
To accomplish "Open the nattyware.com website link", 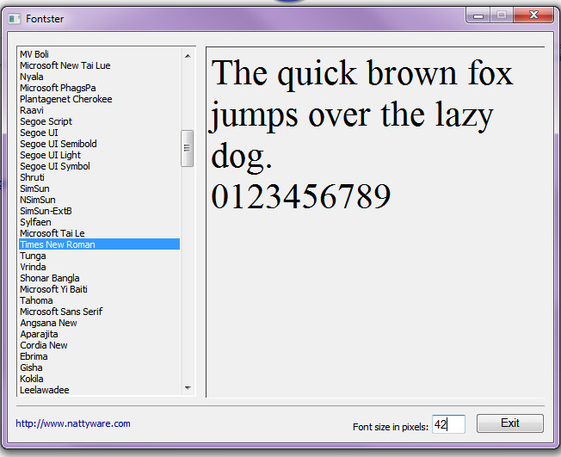I will 73,423.
